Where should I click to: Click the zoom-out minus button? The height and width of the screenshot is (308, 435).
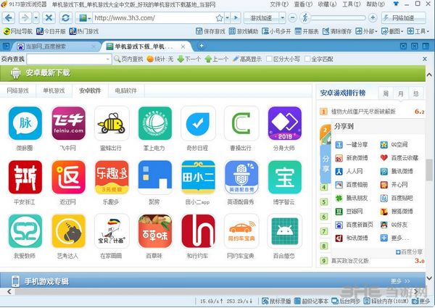click(x=292, y=18)
